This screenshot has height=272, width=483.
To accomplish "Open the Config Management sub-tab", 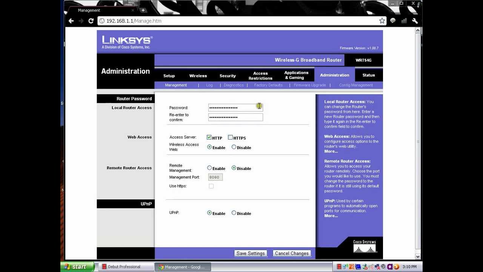I will coord(356,85).
